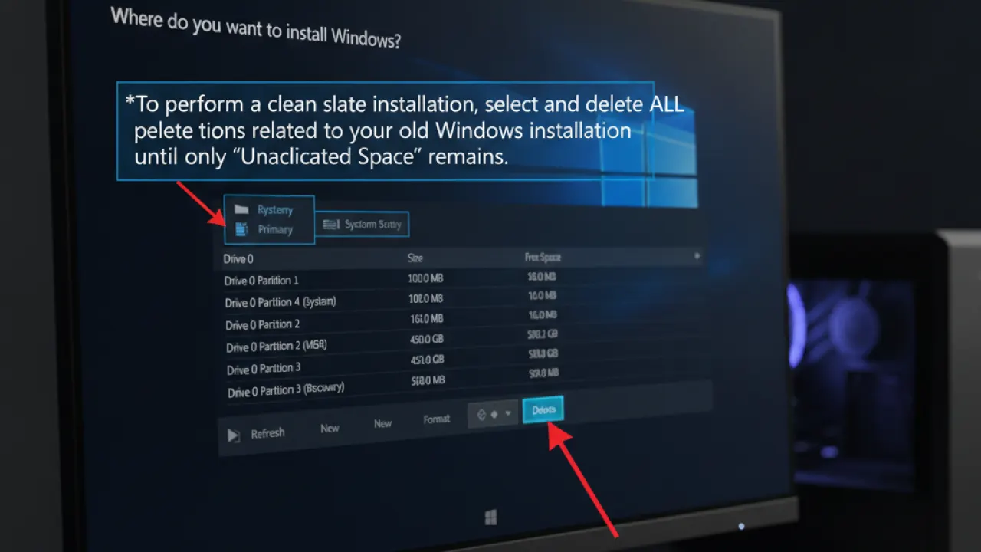Click the New button next to Format
The width and height of the screenshot is (981, 552).
point(382,423)
